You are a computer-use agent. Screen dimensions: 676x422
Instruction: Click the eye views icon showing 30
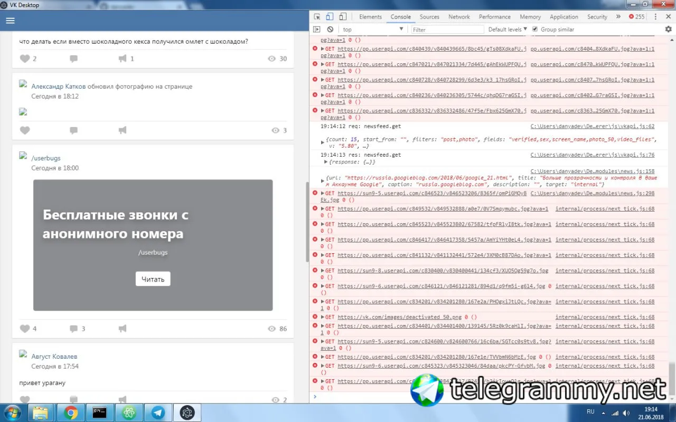pyautogui.click(x=272, y=59)
